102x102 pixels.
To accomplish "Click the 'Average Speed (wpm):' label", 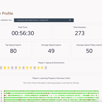I will coord(51,45).
